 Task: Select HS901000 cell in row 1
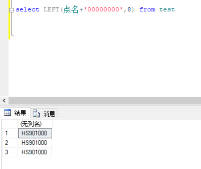point(35,133)
